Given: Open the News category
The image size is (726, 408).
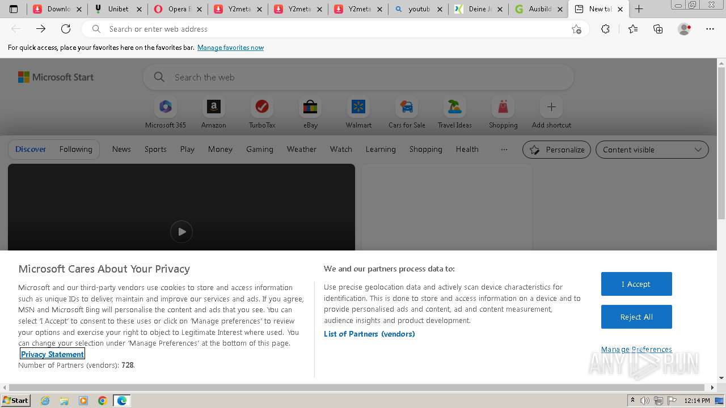Looking at the screenshot, I should pyautogui.click(x=121, y=149).
